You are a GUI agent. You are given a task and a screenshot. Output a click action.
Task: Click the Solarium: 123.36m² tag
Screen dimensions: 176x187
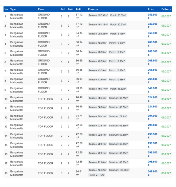coord(119,170)
